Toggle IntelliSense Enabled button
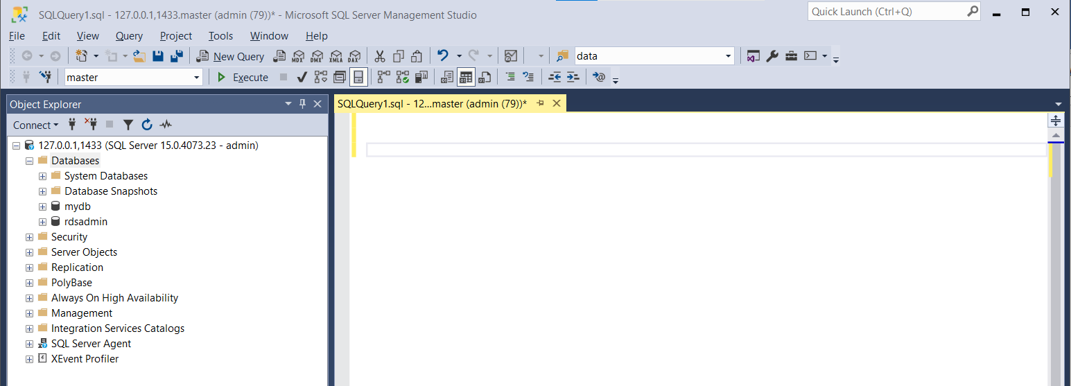 tap(358, 77)
